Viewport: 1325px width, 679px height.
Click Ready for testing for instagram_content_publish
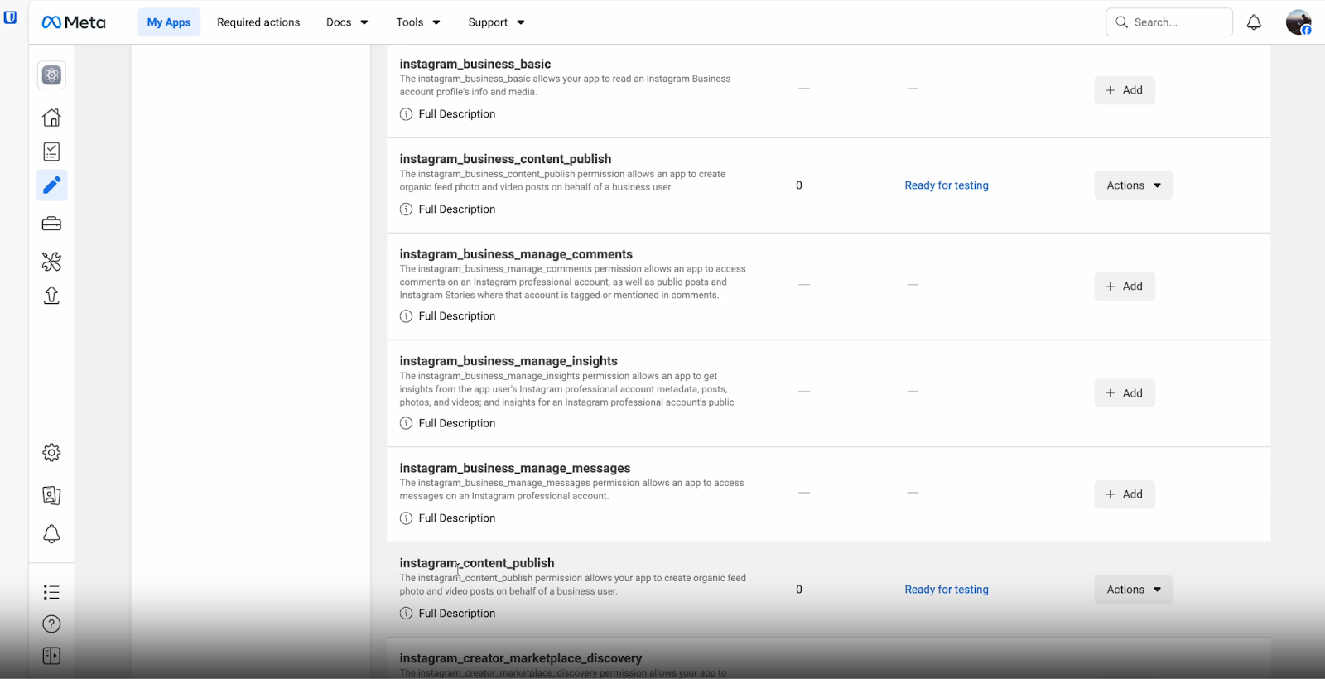947,590
